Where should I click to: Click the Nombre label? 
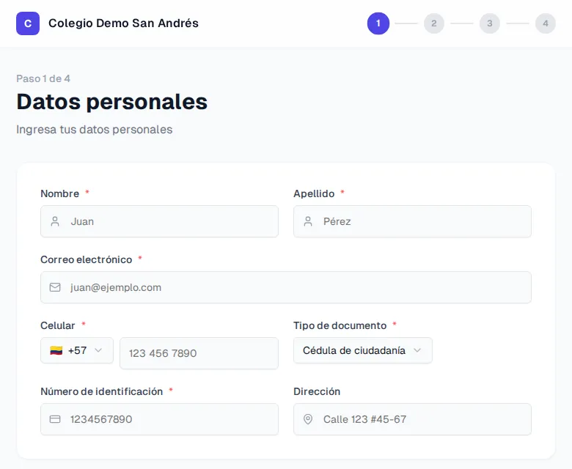[x=60, y=193]
